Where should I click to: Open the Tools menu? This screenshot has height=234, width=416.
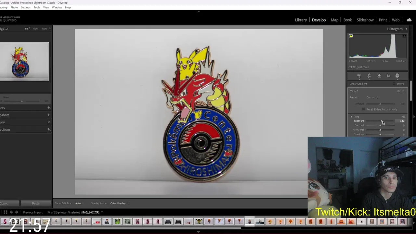click(x=37, y=7)
